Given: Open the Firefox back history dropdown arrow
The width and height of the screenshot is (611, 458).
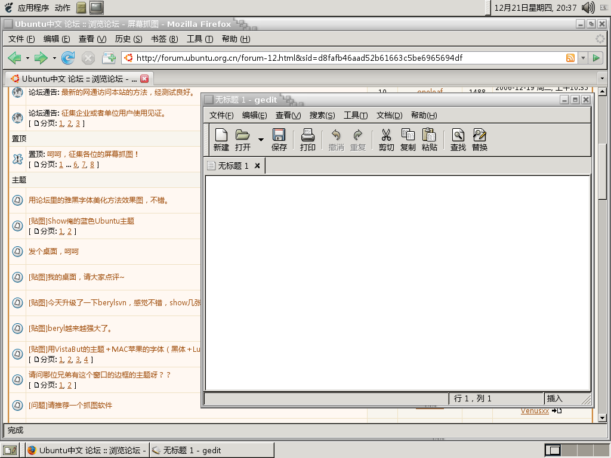Looking at the screenshot, I should point(27,58).
